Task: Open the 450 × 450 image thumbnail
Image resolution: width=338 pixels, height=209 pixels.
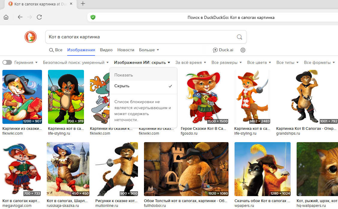Action: click(68, 169)
